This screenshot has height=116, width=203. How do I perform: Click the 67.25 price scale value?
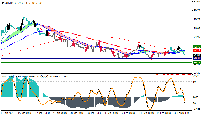pyautogui.click(x=197, y=73)
